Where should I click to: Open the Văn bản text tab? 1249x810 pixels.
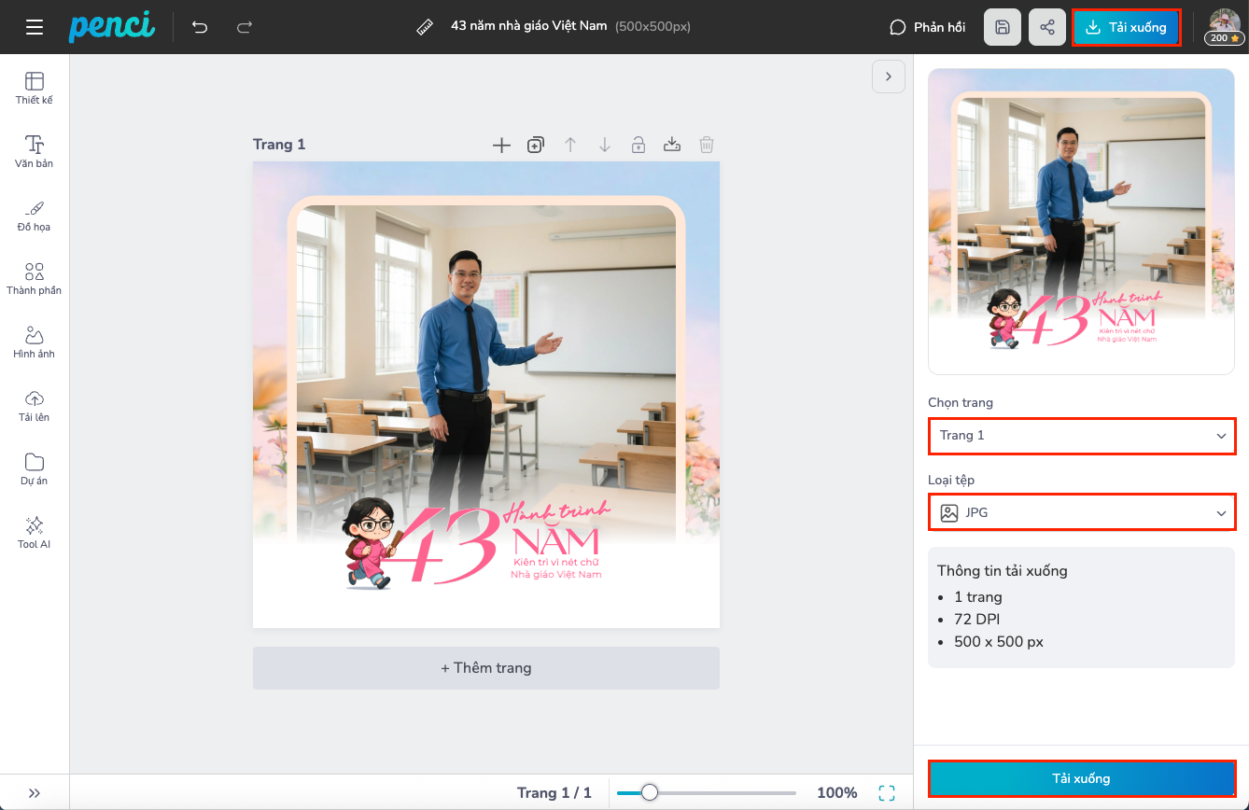[35, 150]
